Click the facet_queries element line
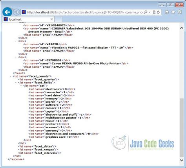The height and width of the screenshot is (168, 186). pos(38,79)
